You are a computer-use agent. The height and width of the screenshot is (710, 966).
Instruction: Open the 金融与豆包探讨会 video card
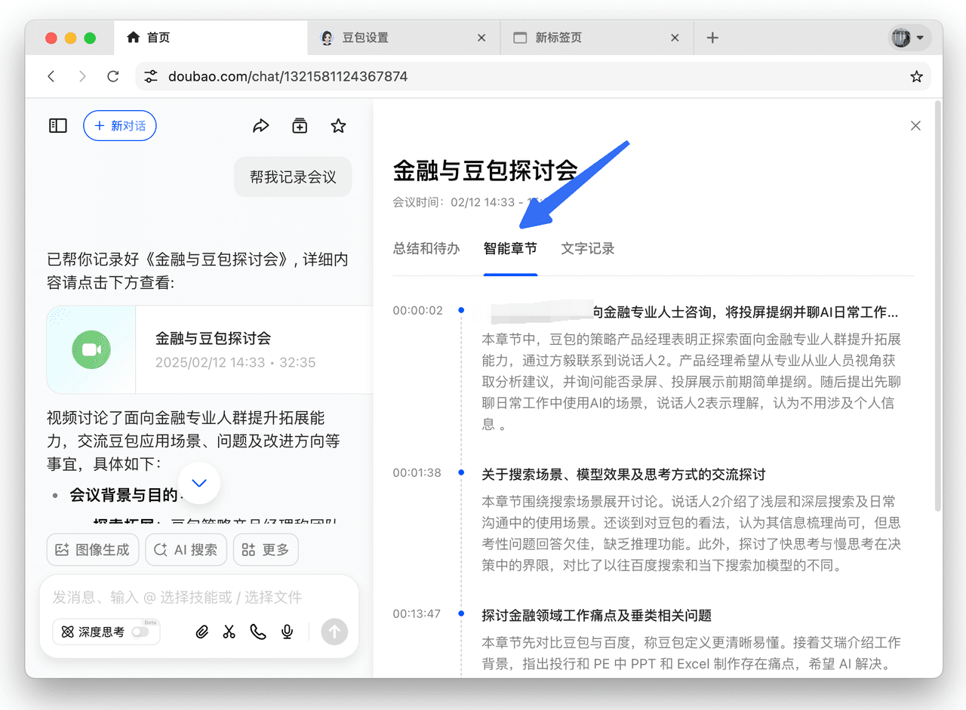tap(211, 349)
